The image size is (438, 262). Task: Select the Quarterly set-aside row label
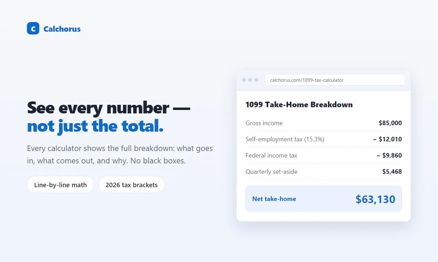click(271, 172)
